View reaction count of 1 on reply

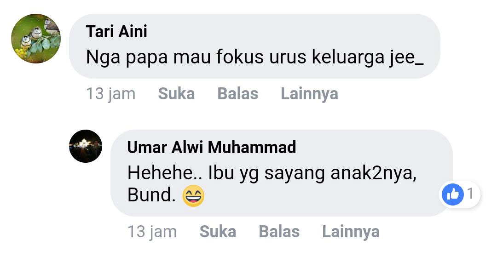pos(470,194)
